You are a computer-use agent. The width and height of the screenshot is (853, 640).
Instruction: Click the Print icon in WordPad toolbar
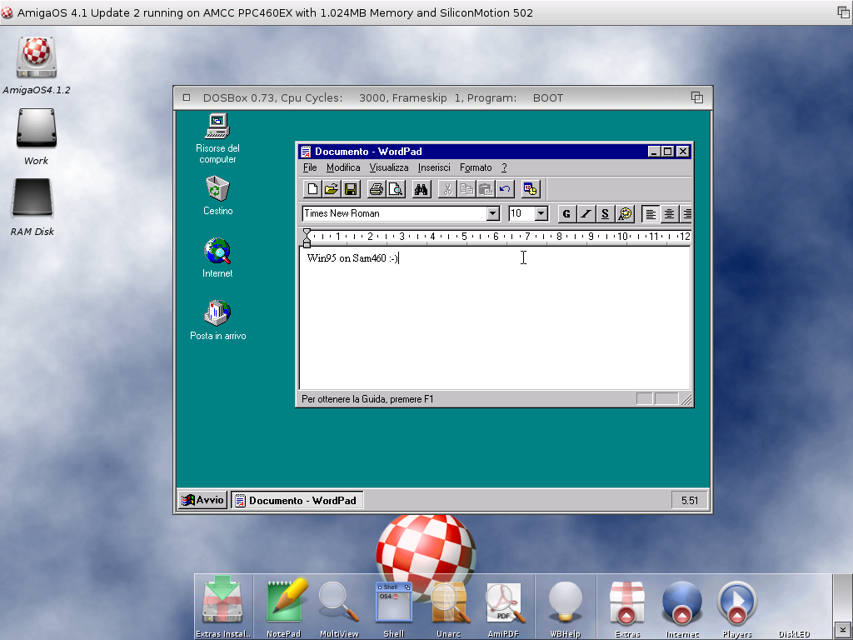point(377,189)
